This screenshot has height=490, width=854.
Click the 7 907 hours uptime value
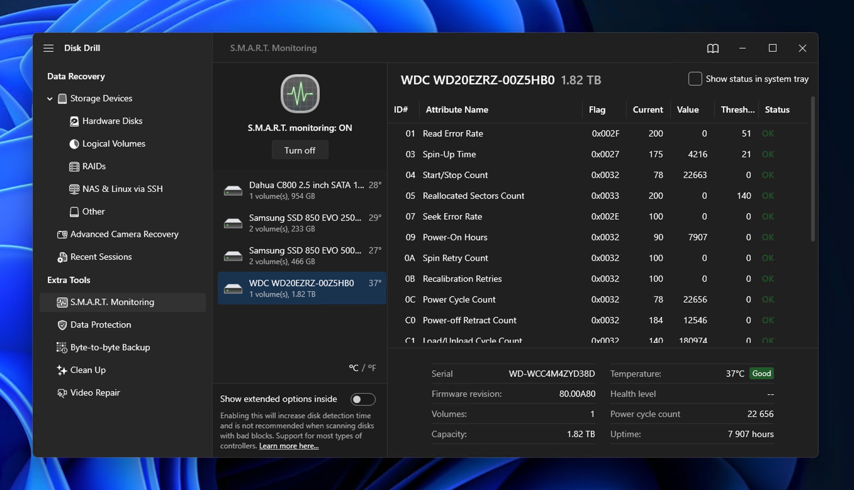tap(750, 434)
